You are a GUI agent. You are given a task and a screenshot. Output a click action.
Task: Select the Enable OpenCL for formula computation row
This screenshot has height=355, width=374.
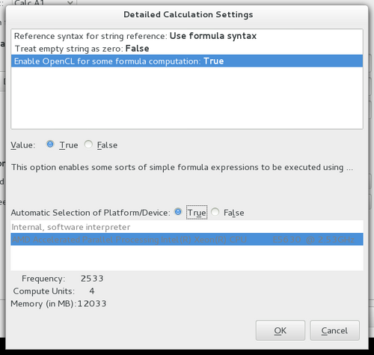[x=187, y=61]
